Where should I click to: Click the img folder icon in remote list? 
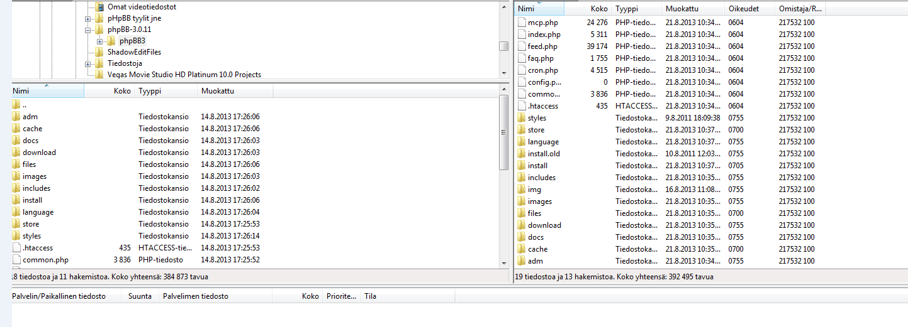[521, 190]
